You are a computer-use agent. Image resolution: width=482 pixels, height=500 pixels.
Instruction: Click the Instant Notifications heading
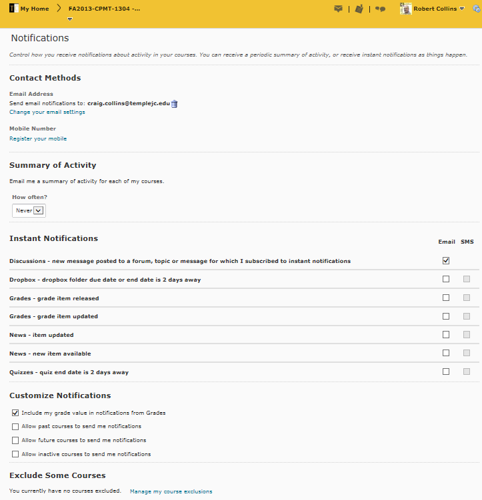[53, 238]
